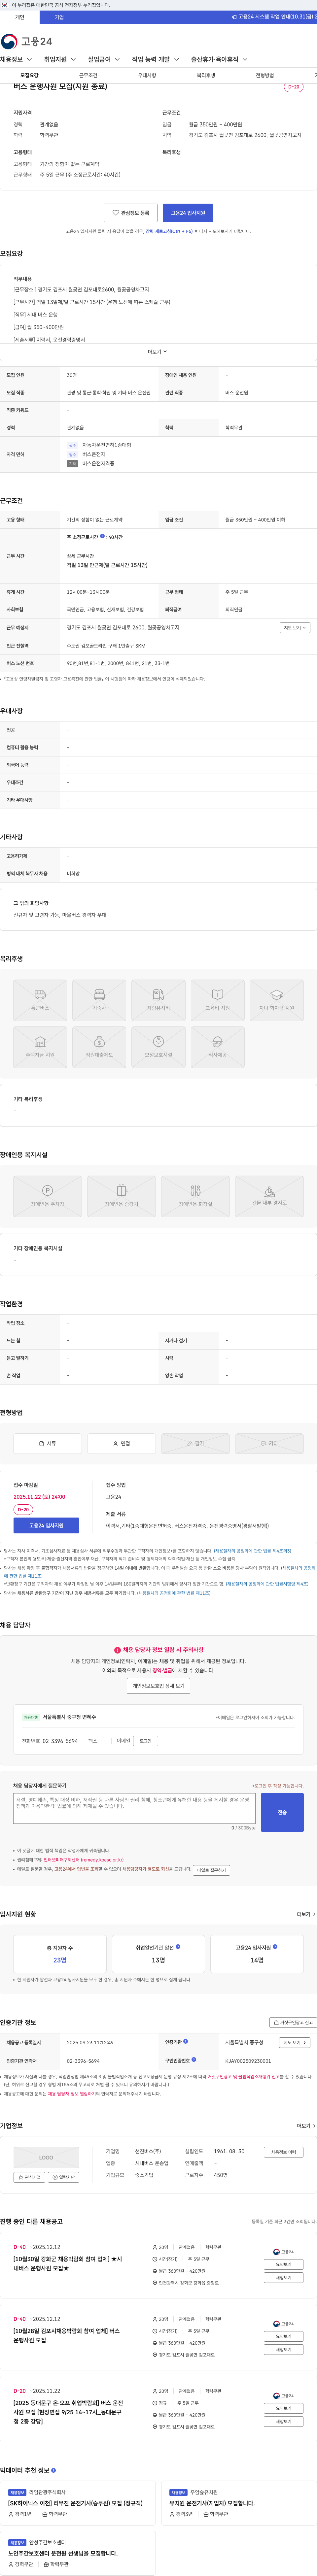Image resolution: width=317 pixels, height=2576 pixels.
Task: Click the 고용24 logo
Action: 26,41
